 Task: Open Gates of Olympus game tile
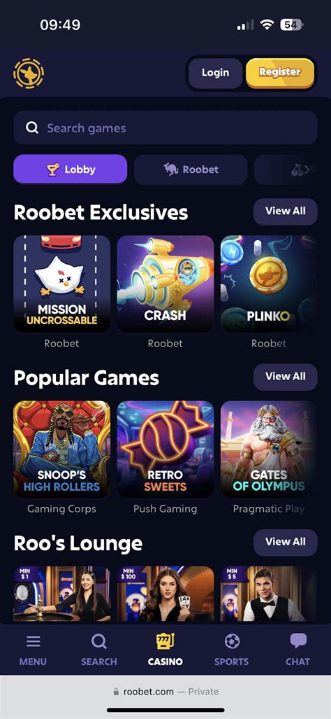point(269,449)
